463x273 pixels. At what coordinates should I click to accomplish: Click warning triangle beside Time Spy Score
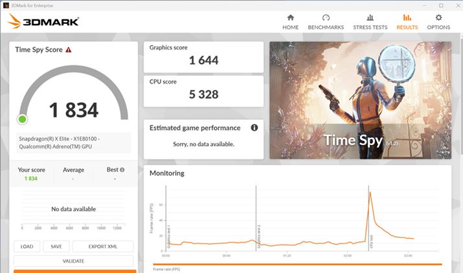click(69, 49)
